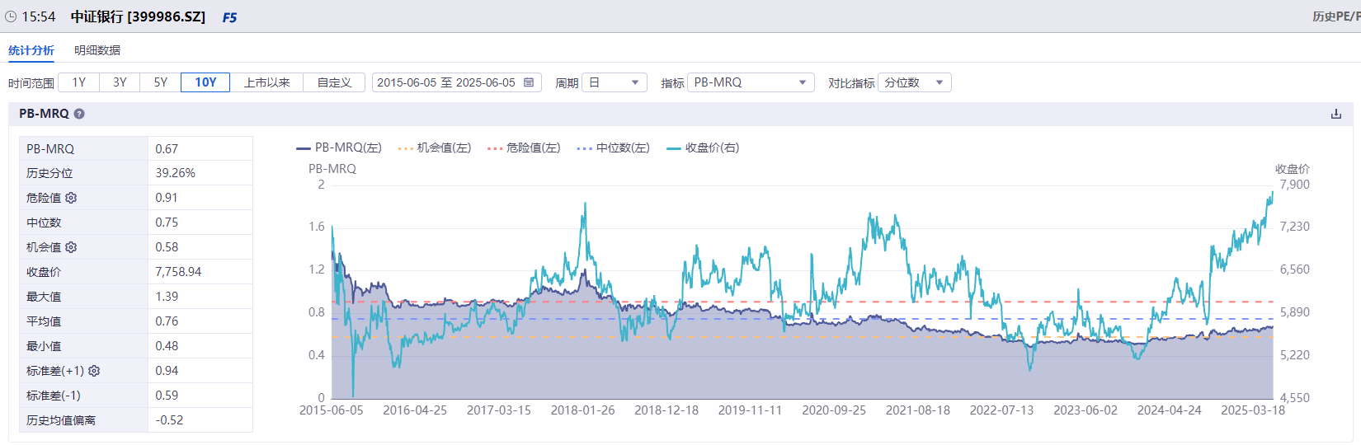Viewport: 1361px width, 445px height.
Task: Click the 最大值 value 1.39
Action: [x=167, y=297]
